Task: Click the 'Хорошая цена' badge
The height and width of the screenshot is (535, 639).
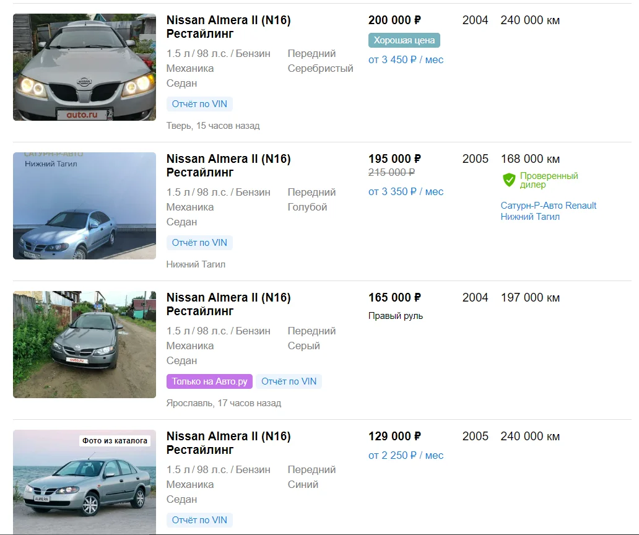Action: click(x=404, y=40)
